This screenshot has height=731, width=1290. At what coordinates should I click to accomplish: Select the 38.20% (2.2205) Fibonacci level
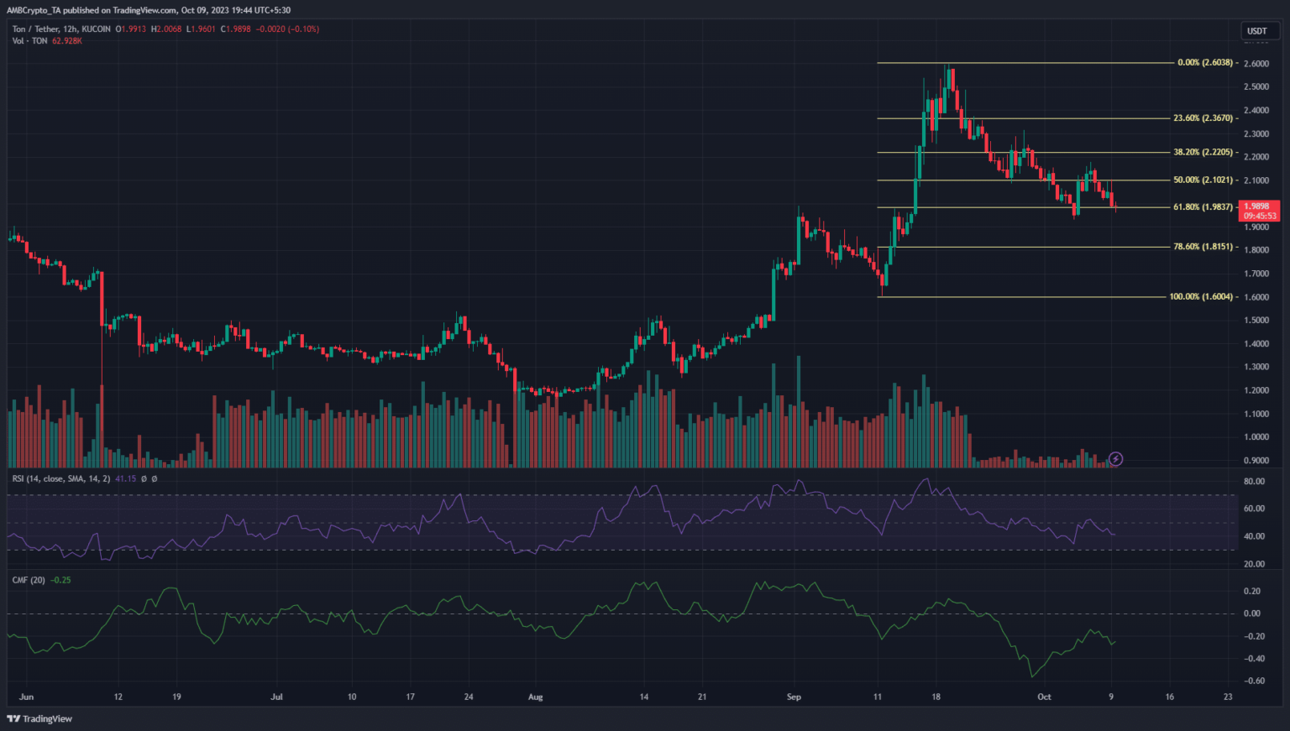(x=1203, y=153)
